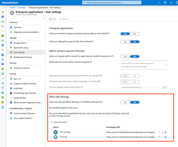The image size is (178, 147).
Task: Click the Create a resource plus icon
Action: pyautogui.click(x=3, y=12)
